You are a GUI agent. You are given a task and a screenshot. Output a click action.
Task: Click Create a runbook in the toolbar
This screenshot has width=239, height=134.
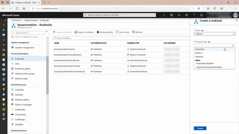tap(62, 32)
